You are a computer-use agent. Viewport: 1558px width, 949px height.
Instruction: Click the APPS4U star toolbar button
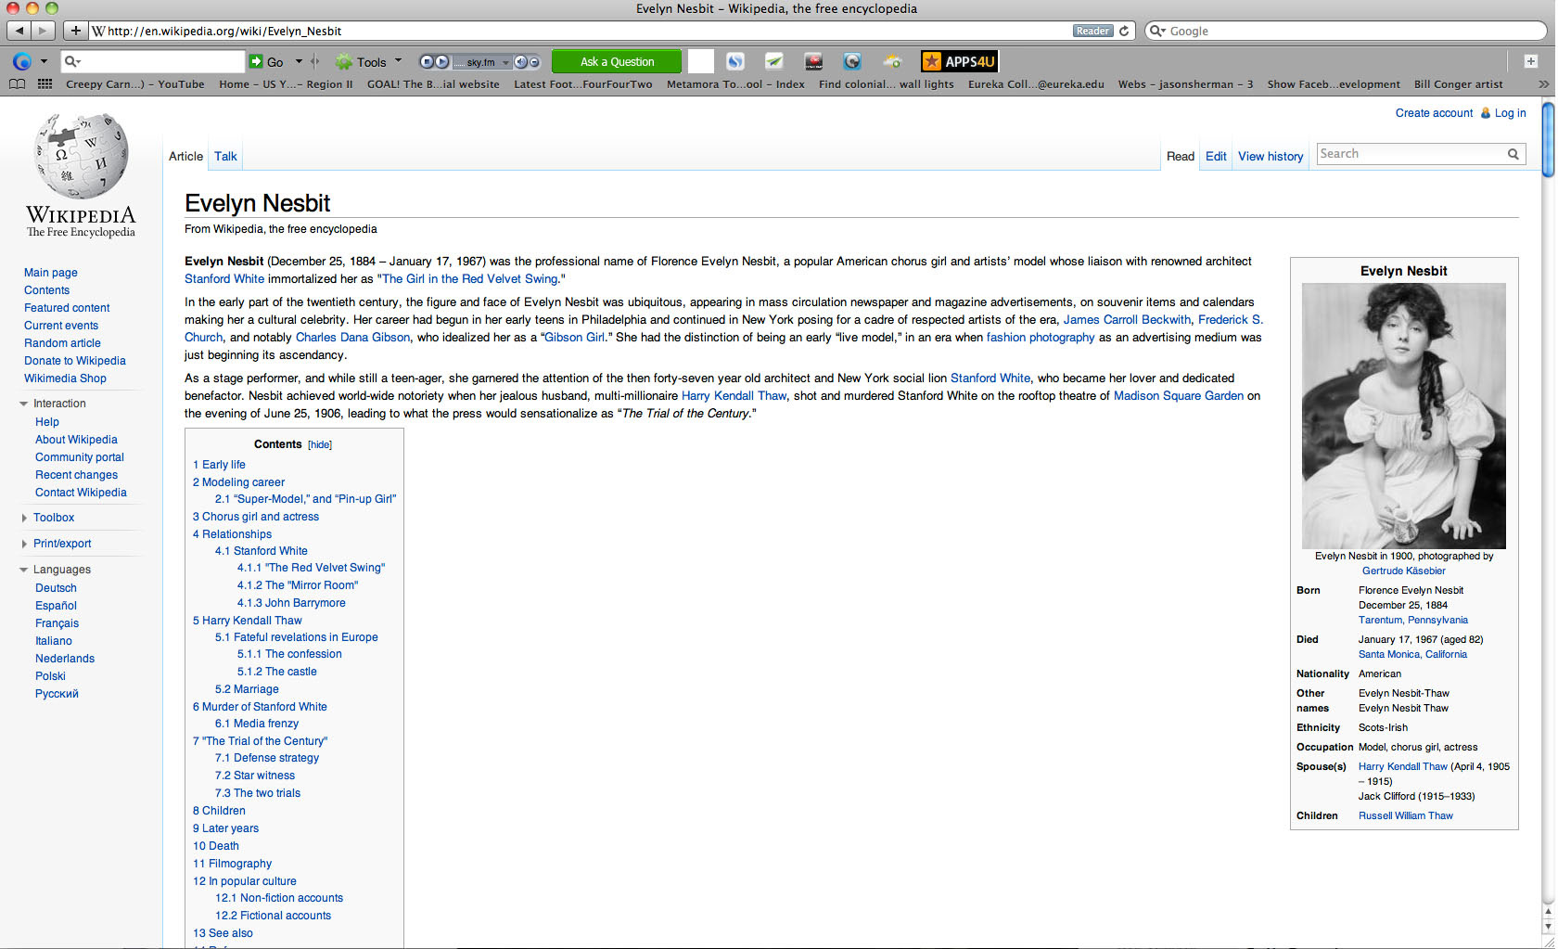click(x=959, y=61)
